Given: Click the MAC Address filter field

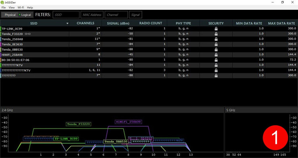Looking at the screenshot, I should coord(92,15).
